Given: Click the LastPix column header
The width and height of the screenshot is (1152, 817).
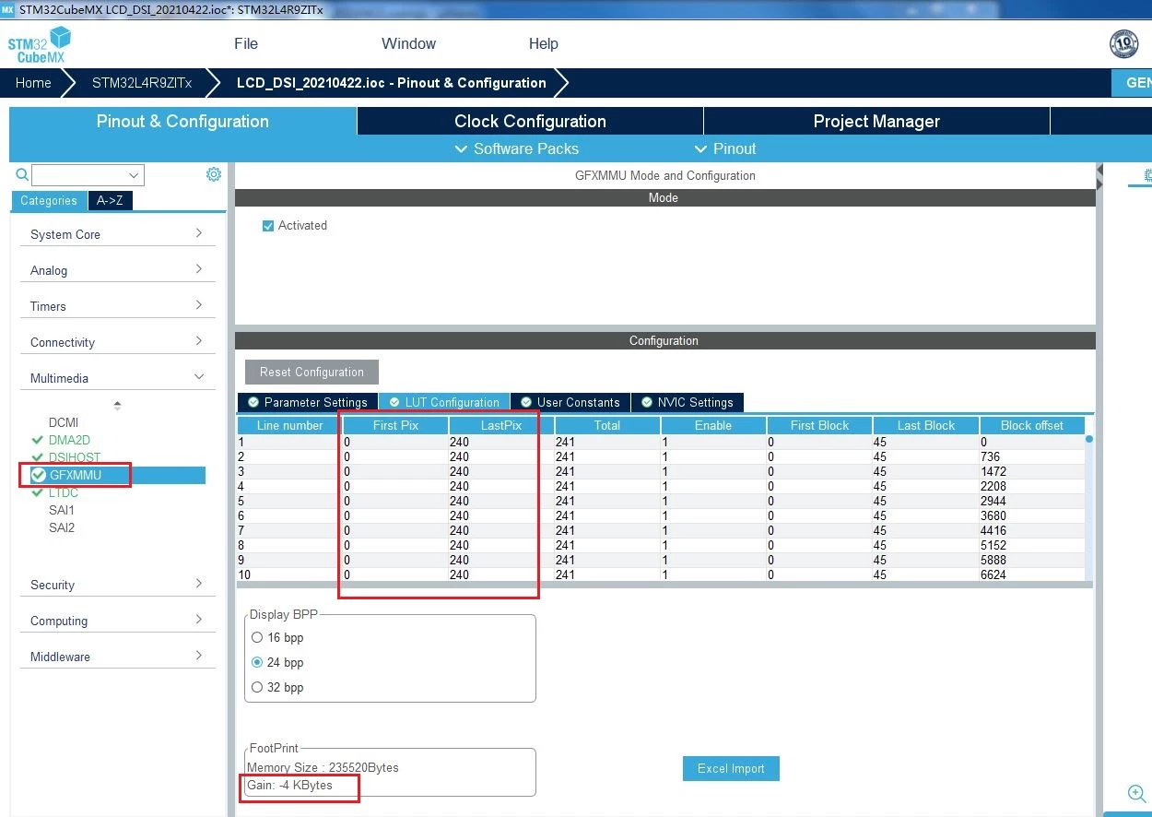Looking at the screenshot, I should pyautogui.click(x=501, y=425).
